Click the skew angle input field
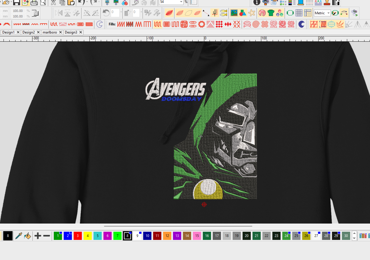370x260 pixels. pos(136,13)
